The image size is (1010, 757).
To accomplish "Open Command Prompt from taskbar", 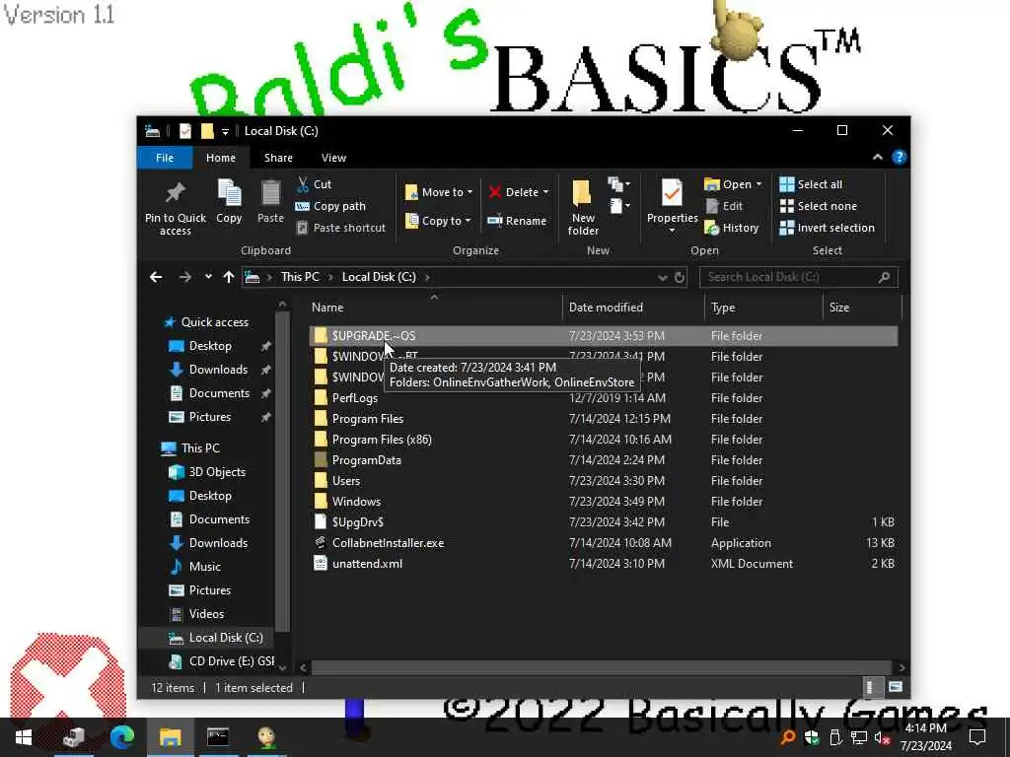I will click(x=218, y=737).
